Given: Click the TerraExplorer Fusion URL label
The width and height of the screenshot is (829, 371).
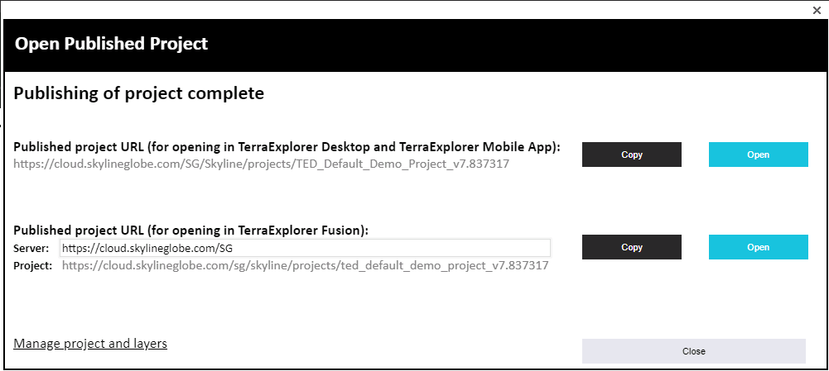Looking at the screenshot, I should [190, 230].
